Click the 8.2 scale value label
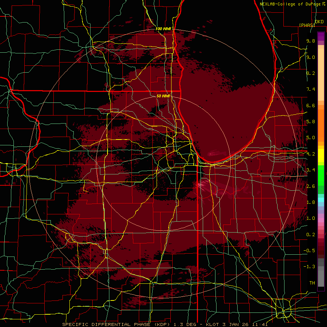Image resolution: width=327 pixels, height=327 pixels. [311, 73]
